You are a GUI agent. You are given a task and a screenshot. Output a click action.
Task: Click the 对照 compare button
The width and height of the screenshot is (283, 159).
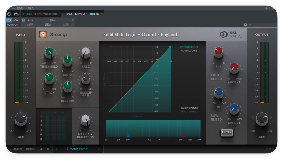(30, 25)
